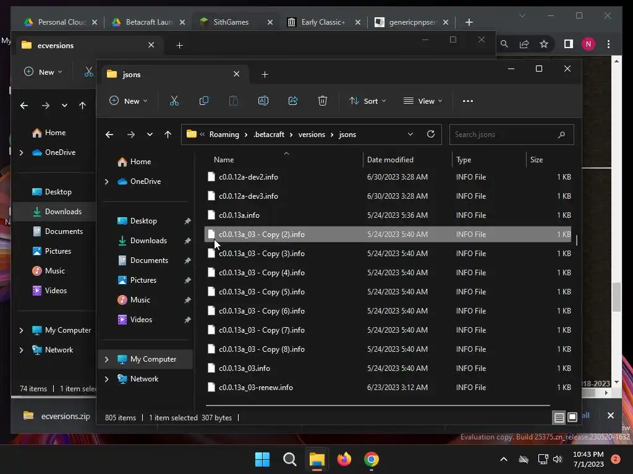Copy selected file in jsons toolbar
The image size is (633, 474).
coord(204,101)
